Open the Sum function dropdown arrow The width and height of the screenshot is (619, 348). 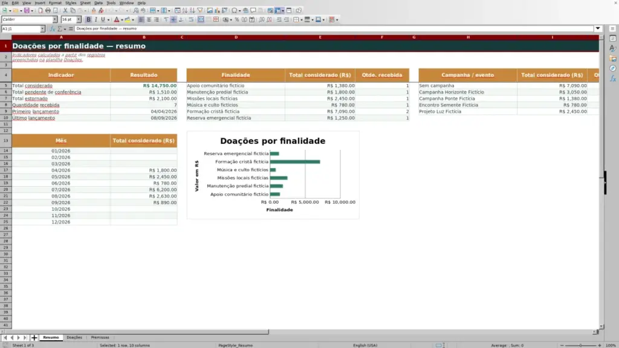(65, 29)
